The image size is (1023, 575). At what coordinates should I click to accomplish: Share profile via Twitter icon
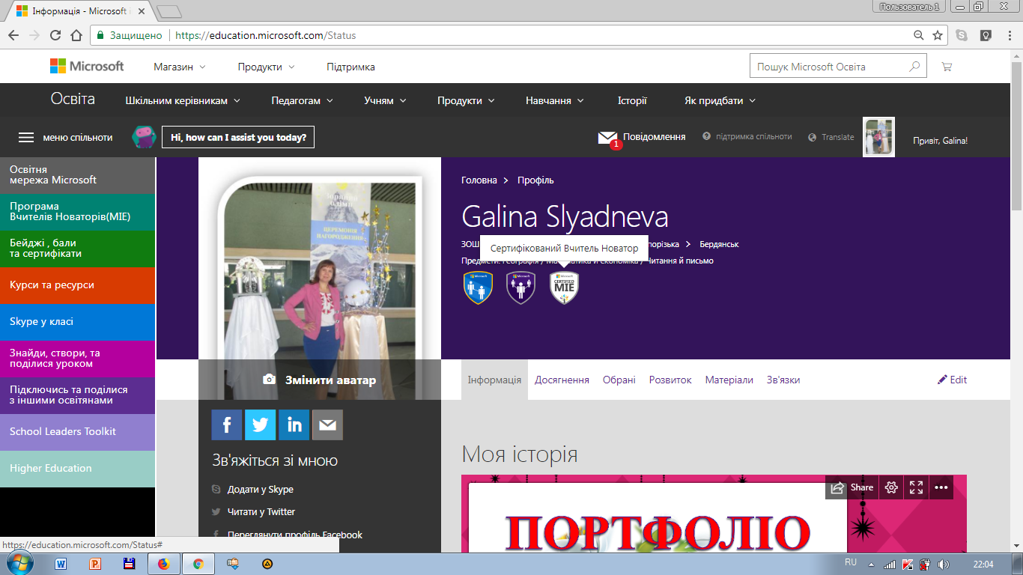click(x=260, y=425)
